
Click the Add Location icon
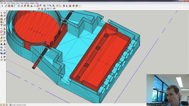click(x=57, y=6)
